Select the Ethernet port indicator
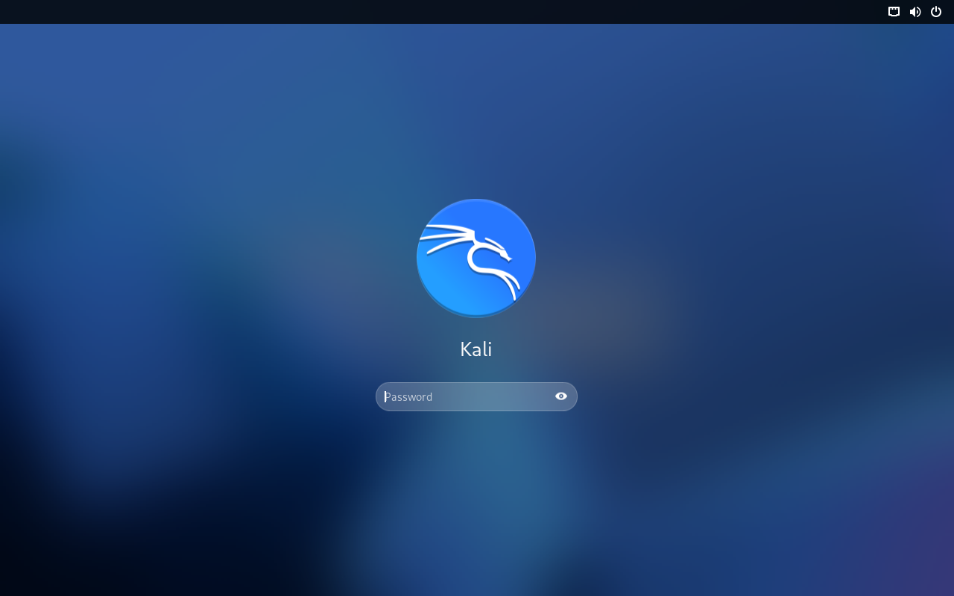Screen dimensions: 954x596 (x=894, y=11)
